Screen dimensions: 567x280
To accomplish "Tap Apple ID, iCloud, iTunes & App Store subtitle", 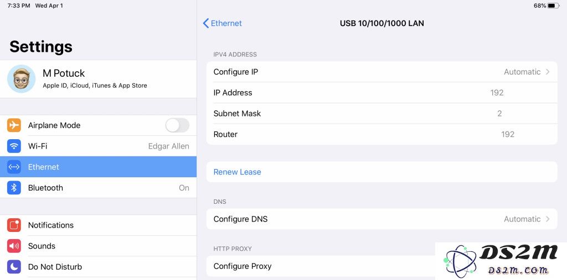I will (x=95, y=86).
